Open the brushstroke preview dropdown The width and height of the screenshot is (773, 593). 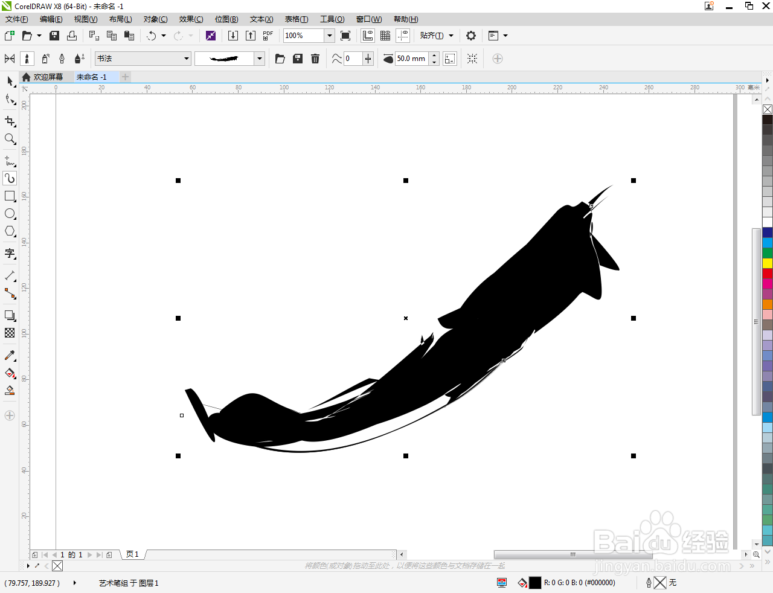point(260,59)
